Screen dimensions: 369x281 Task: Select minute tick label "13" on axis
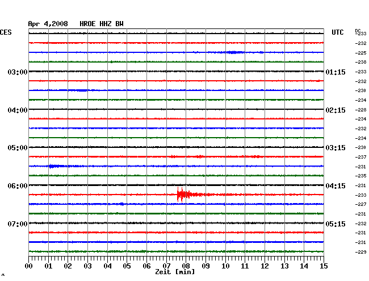point(284,266)
